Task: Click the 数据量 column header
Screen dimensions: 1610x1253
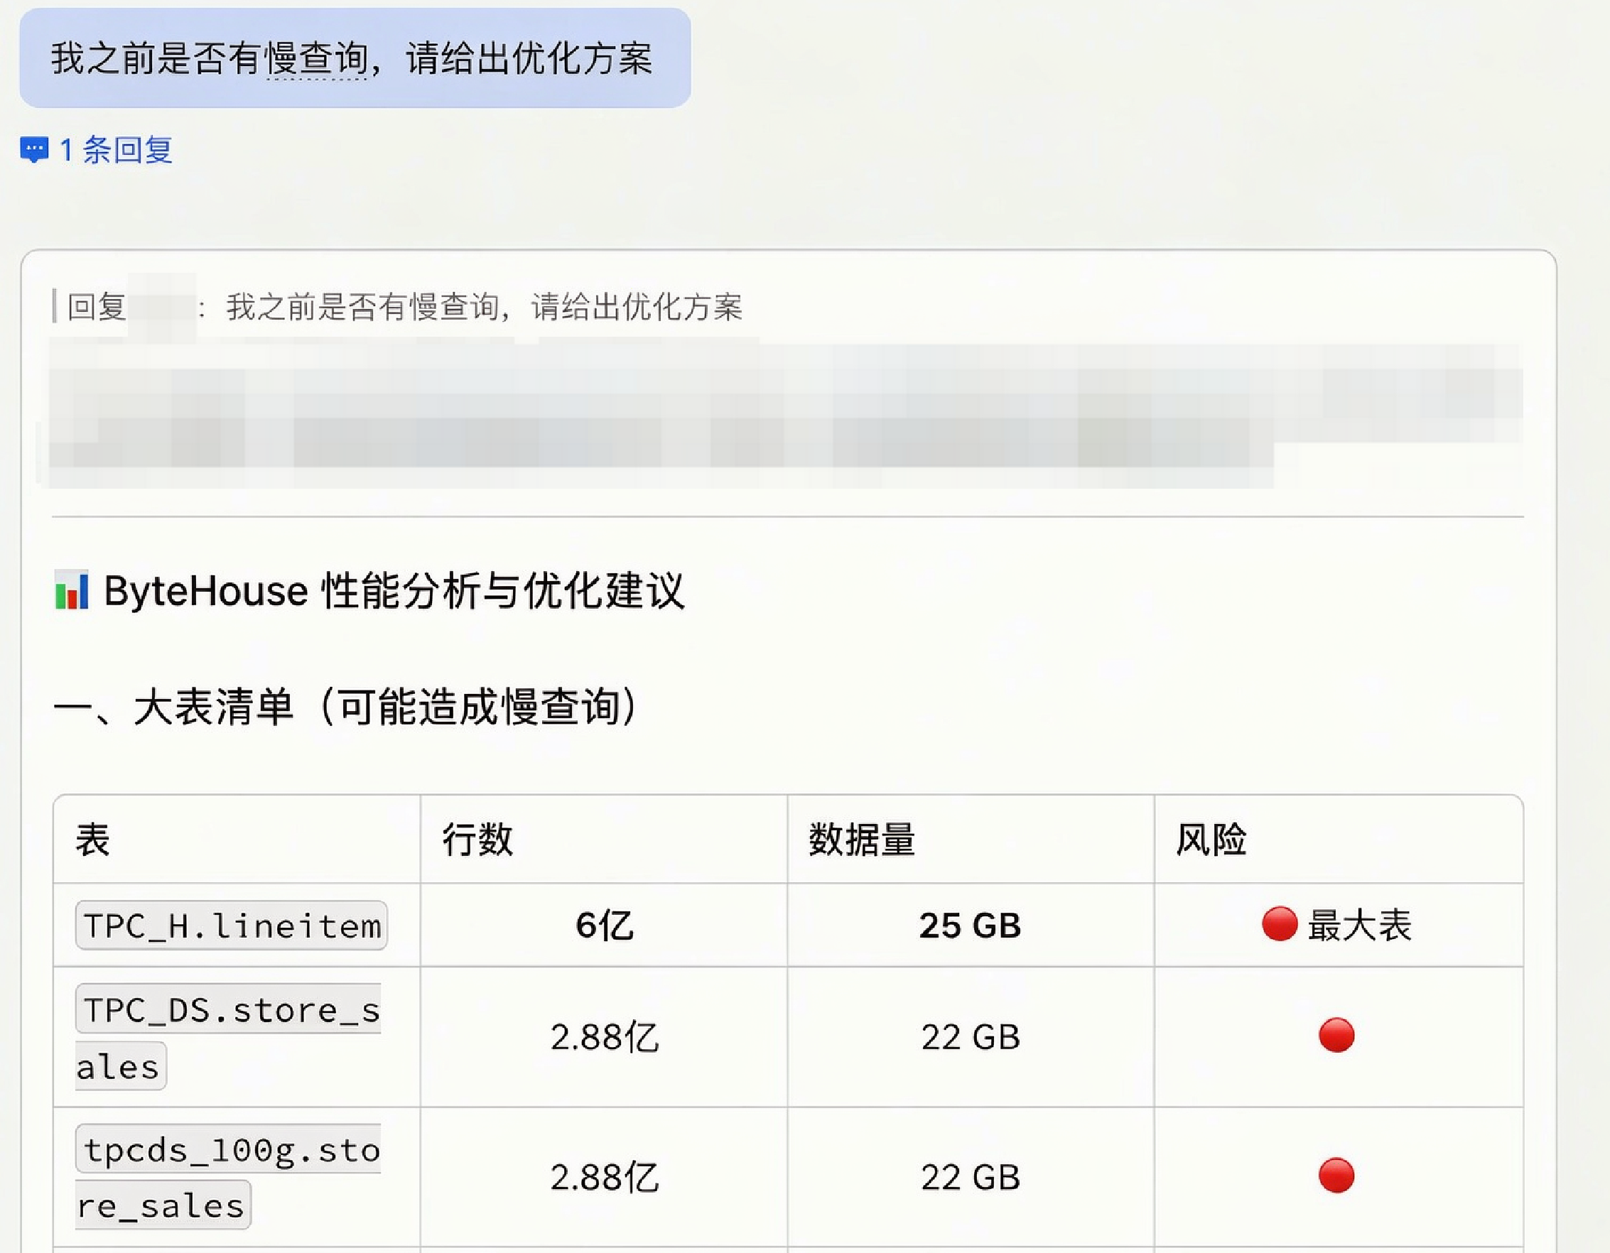Action: coord(862,840)
